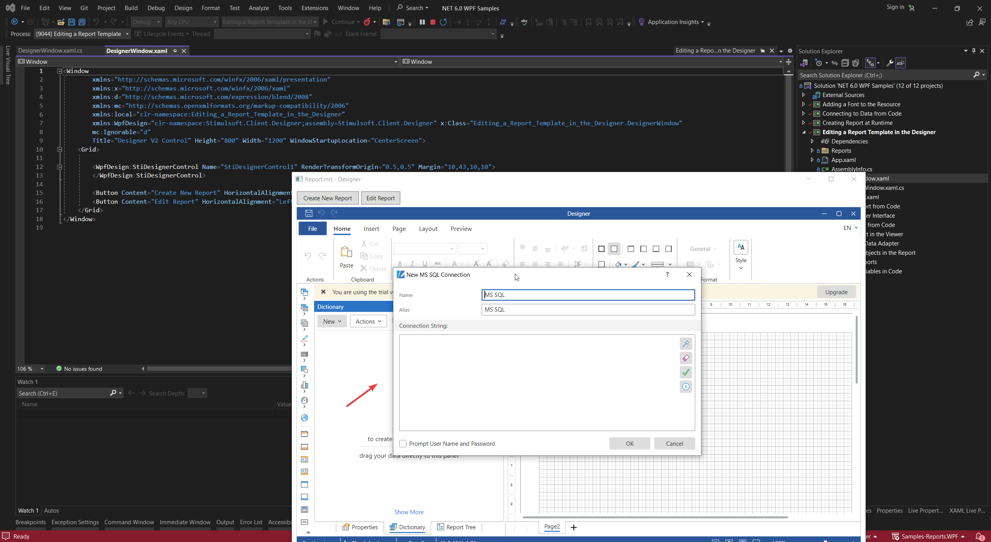Toggle Solution Explorer auto hide pin
The width and height of the screenshot is (991, 542).
[974, 51]
